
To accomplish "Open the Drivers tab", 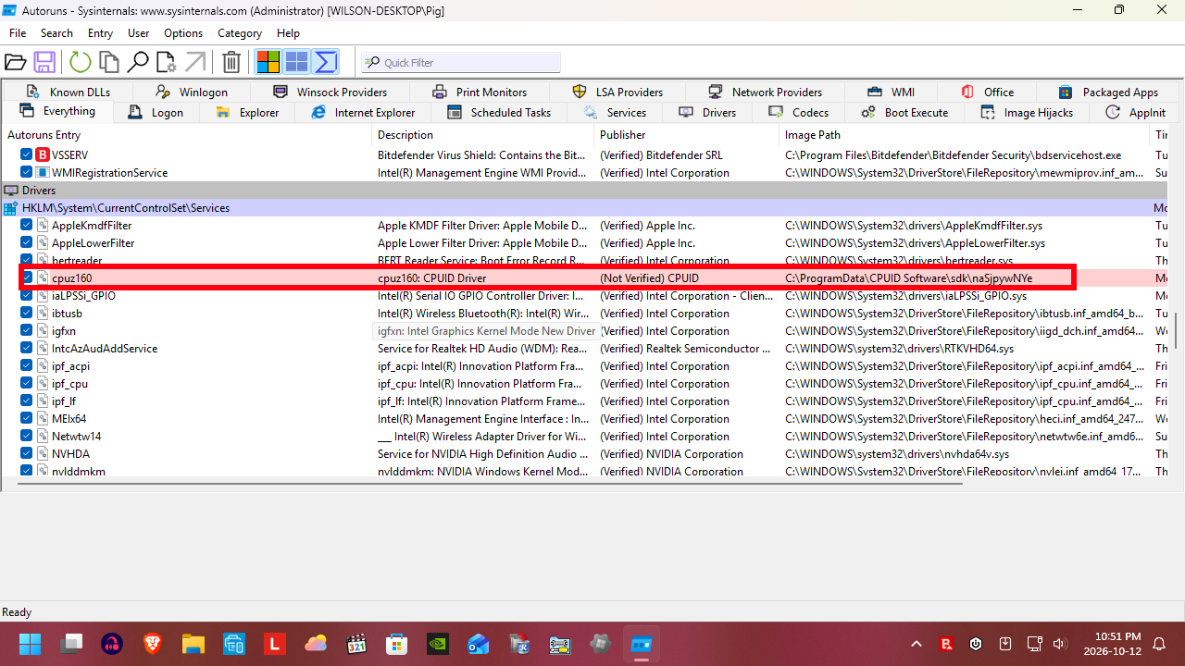I will pos(707,113).
